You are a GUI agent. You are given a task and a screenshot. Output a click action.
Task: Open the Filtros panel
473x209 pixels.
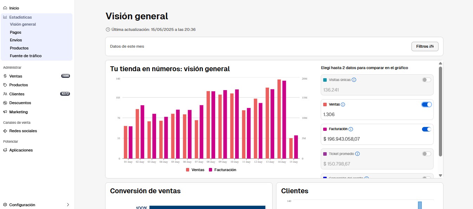pos(424,46)
